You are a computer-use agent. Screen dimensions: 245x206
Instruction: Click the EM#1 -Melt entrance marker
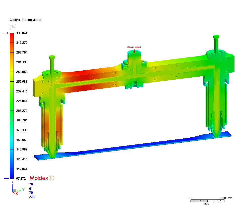click(134, 49)
